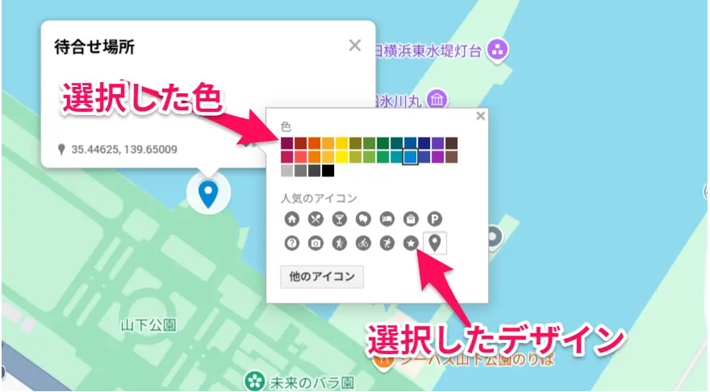The image size is (710, 392).
Task: Choose the fork and knife restaurant icon
Action: click(x=315, y=219)
